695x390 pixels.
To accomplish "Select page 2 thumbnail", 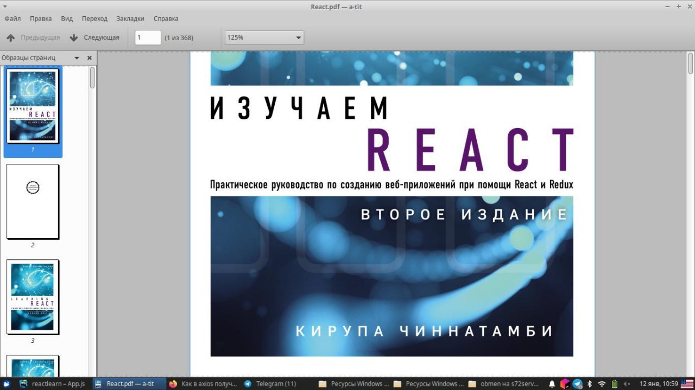I will (33, 201).
